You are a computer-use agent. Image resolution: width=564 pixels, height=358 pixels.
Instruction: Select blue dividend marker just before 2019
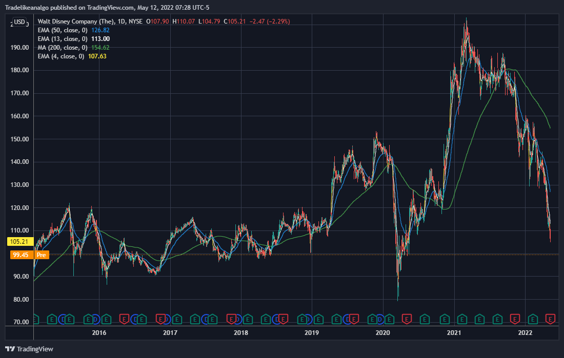[x=310, y=319]
